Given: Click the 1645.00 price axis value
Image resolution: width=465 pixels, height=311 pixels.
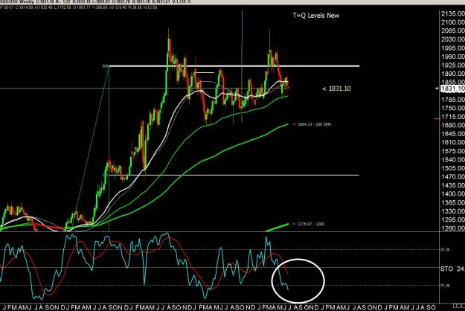Looking at the screenshot, I should point(453,134).
